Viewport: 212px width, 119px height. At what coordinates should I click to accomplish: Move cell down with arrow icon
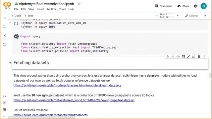[173, 57]
